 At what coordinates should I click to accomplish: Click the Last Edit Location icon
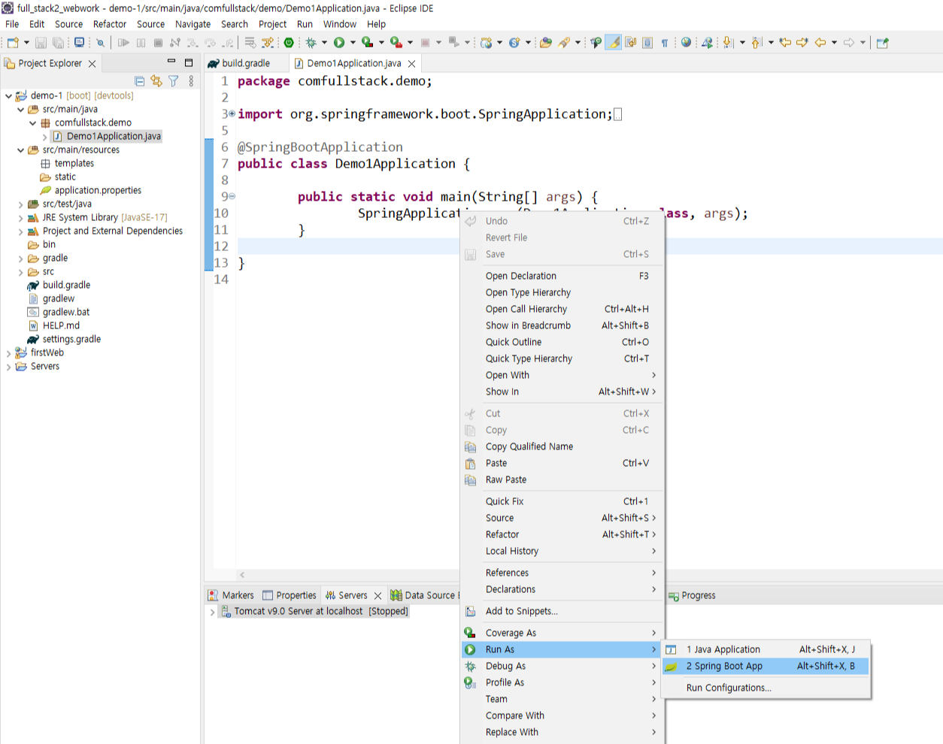click(x=785, y=43)
